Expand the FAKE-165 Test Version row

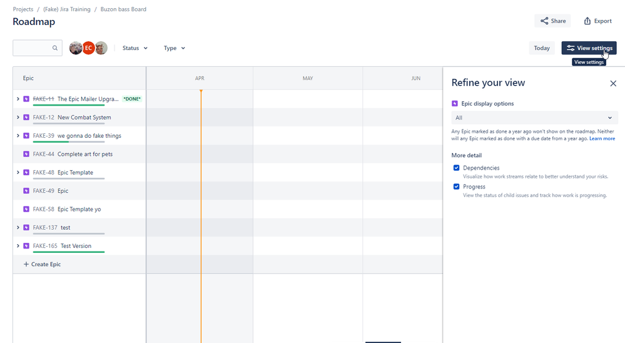(18, 246)
